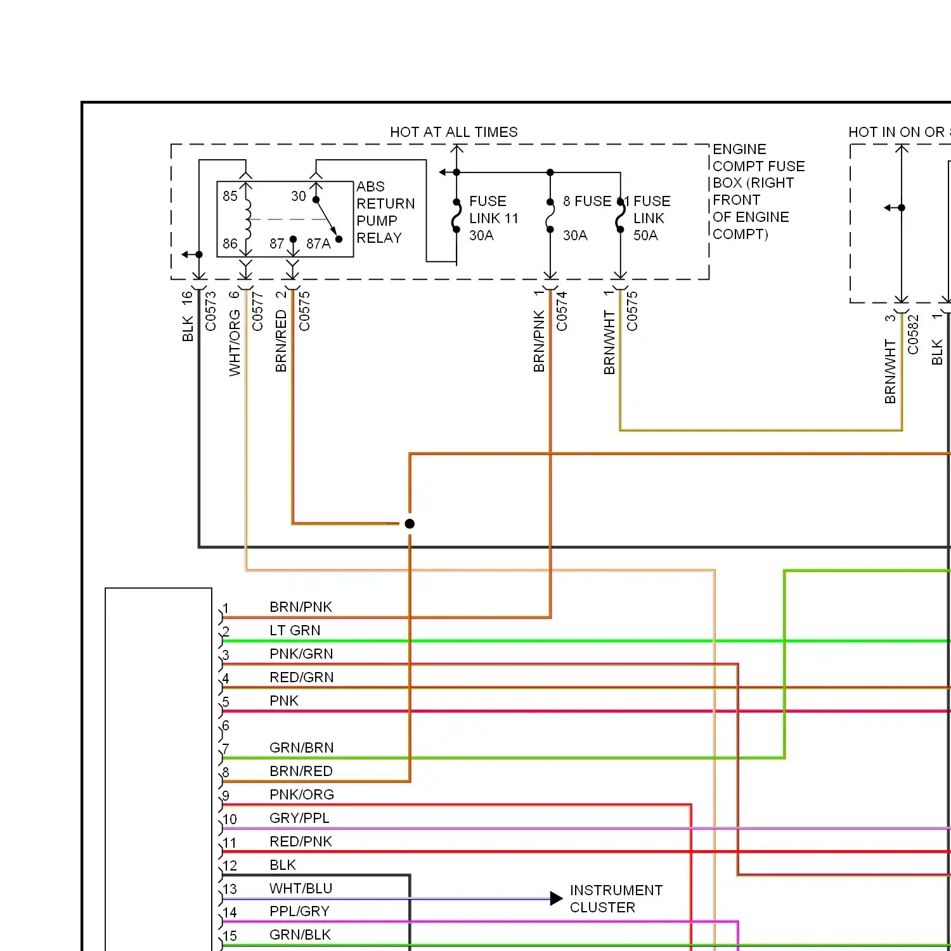Click the 8 FUSE 30A label
The height and width of the screenshot is (951, 951).
tap(587, 218)
